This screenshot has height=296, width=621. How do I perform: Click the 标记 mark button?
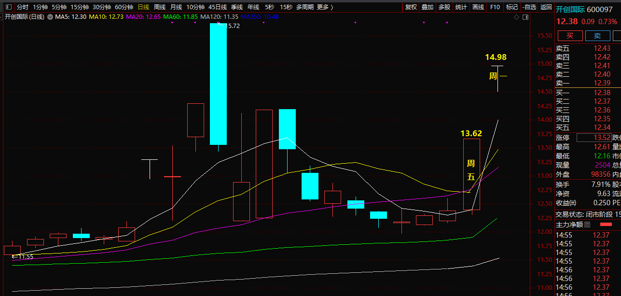(512, 7)
